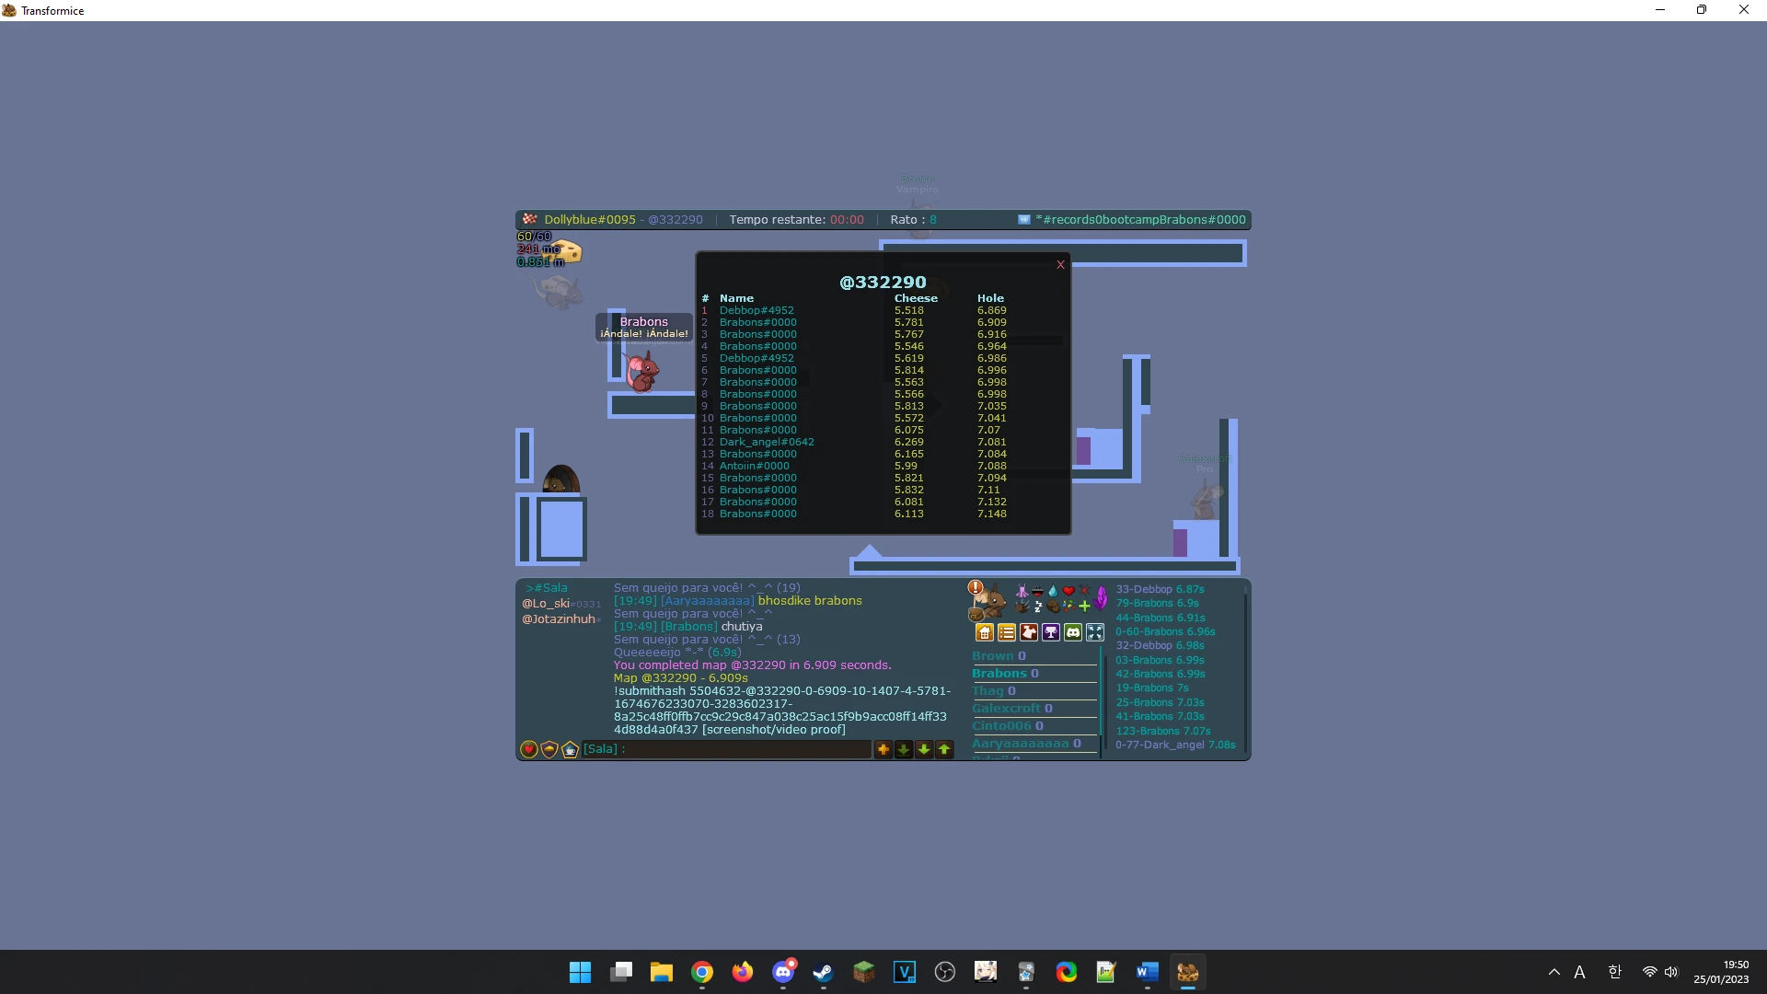The image size is (1767, 994).
Task: Open the green Discord icon in game
Action: pos(1073,632)
